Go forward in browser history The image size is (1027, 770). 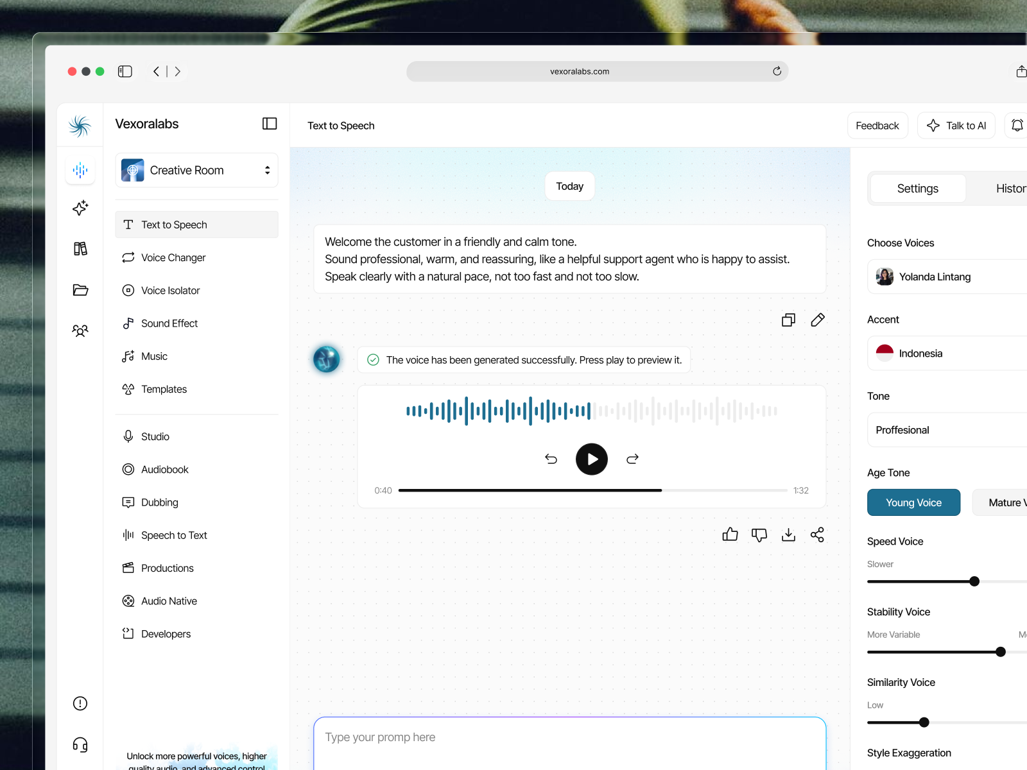178,71
